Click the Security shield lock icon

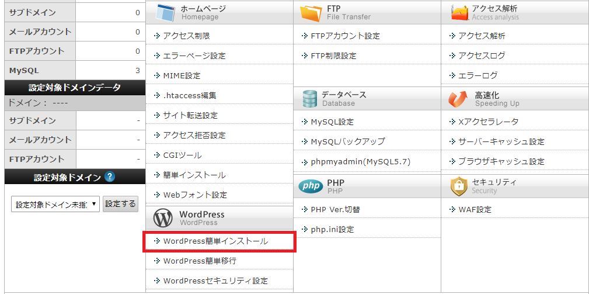coord(458,186)
